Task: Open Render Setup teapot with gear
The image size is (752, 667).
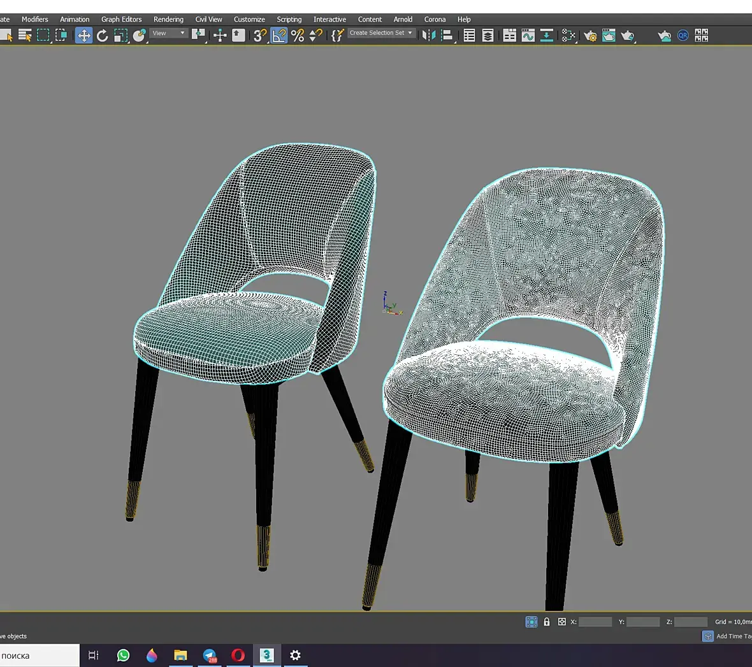Action: 590,36
